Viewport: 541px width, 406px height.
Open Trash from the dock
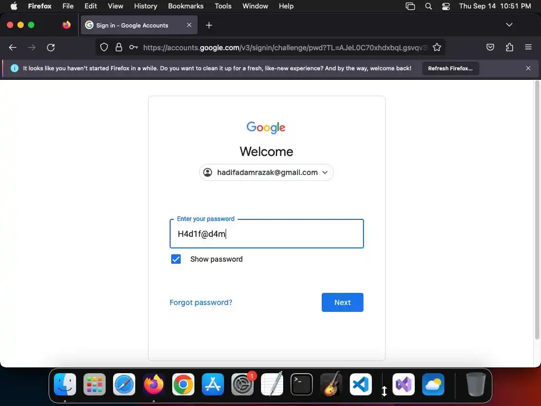(x=476, y=384)
